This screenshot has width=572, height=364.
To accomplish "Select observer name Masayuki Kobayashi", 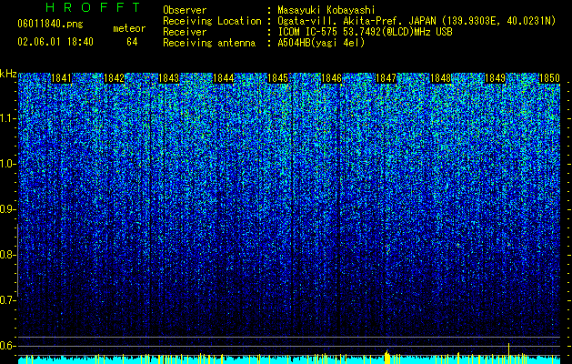I will pyautogui.click(x=326, y=10).
